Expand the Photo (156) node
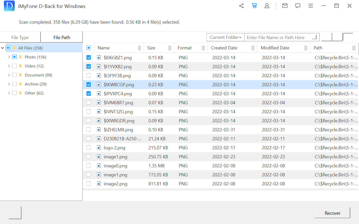 tap(9, 57)
